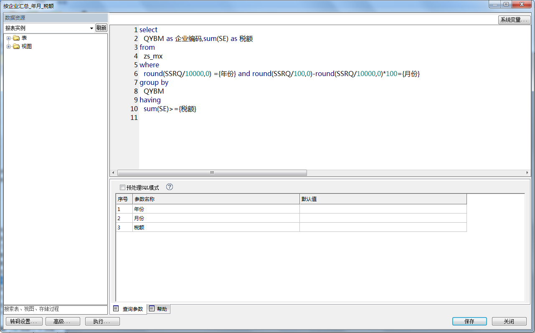
Task: Click the scroll right arrow of SQL editor
Action: [527, 173]
